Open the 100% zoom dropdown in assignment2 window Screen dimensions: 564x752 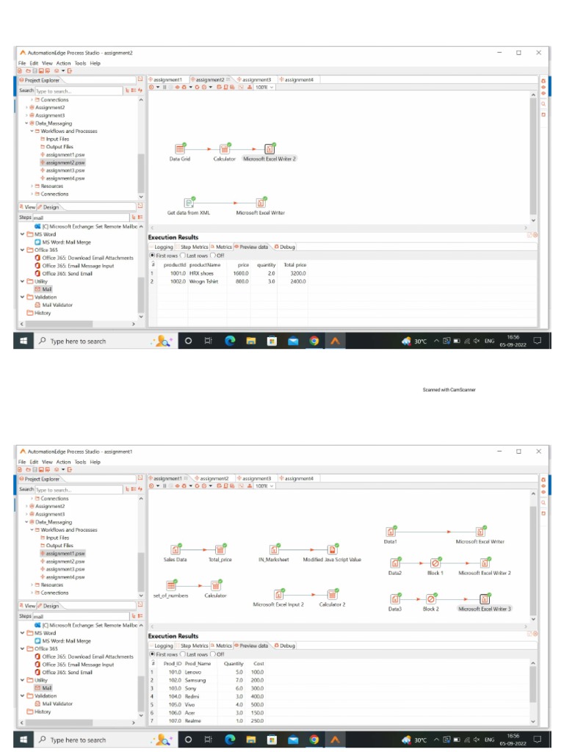(x=264, y=87)
